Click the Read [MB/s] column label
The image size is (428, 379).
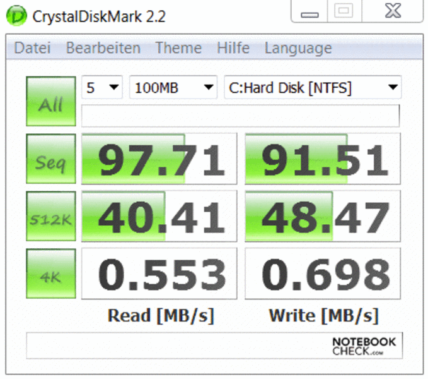click(x=161, y=316)
